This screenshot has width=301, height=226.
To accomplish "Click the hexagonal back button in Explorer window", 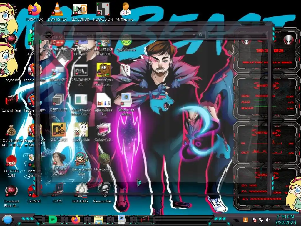I will click(x=49, y=35).
